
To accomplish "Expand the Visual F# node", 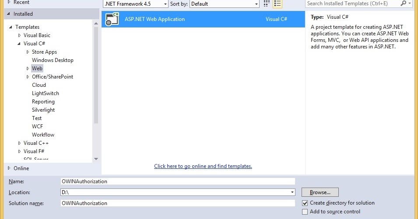I will point(19,151).
